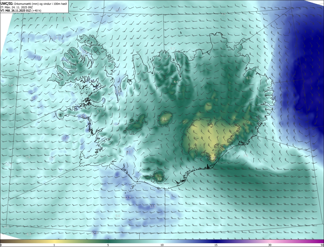Viewport: 324px width, 247px height.
Task: Click the colorbar tick label 5
Action: (x=108, y=245)
